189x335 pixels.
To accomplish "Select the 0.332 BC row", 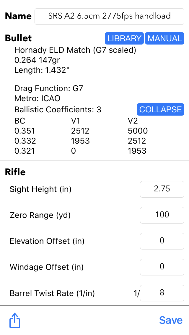I will (25, 141).
